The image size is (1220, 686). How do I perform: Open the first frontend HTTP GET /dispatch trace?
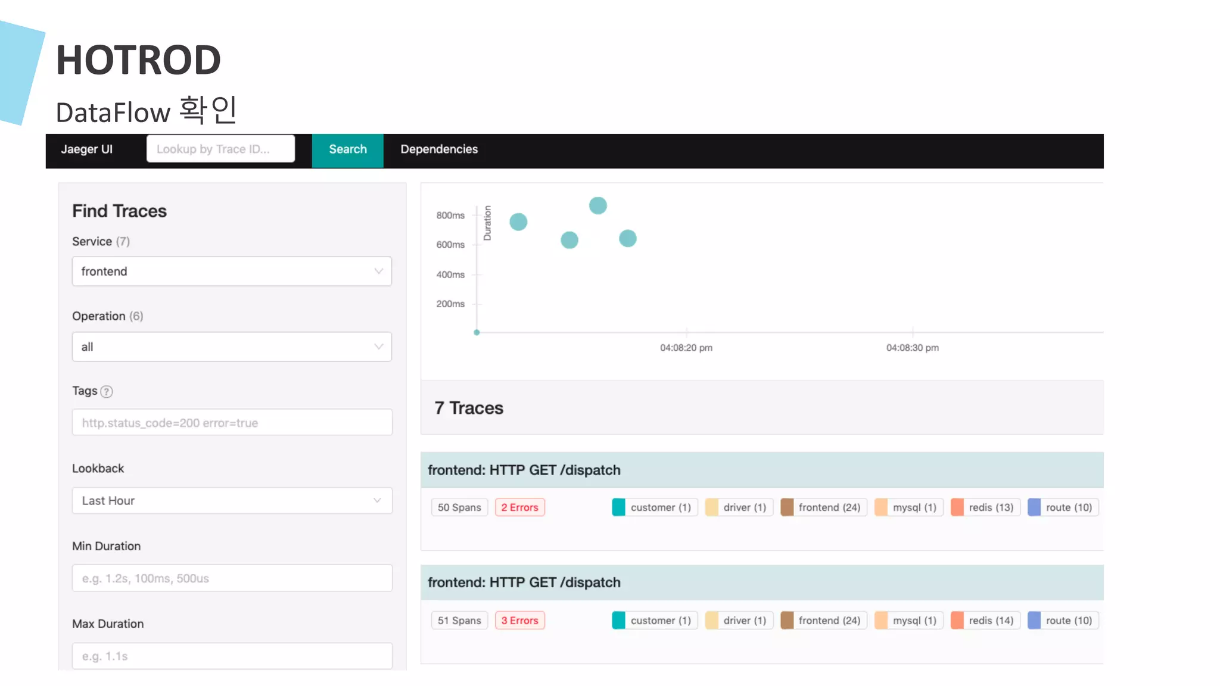762,470
